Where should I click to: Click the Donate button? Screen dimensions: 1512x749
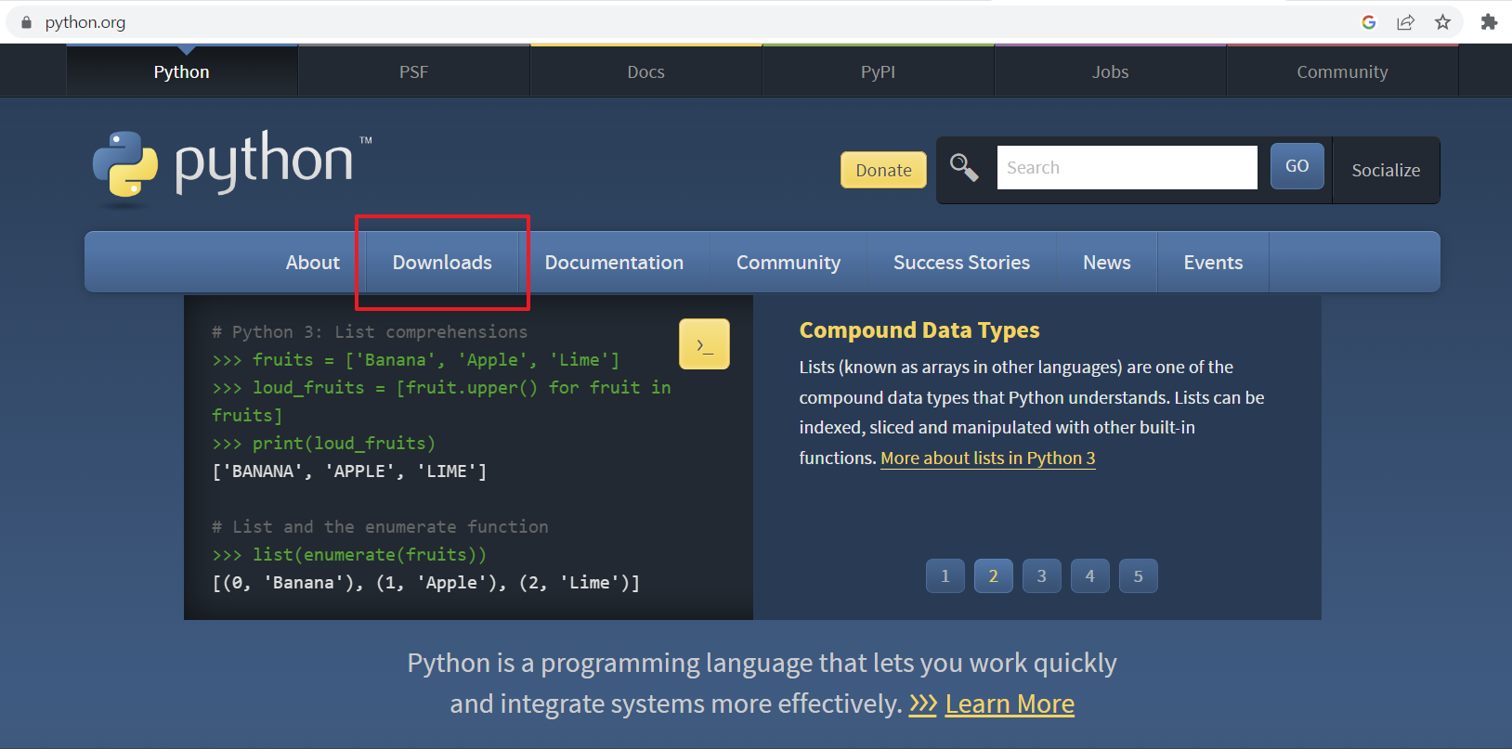click(x=883, y=170)
